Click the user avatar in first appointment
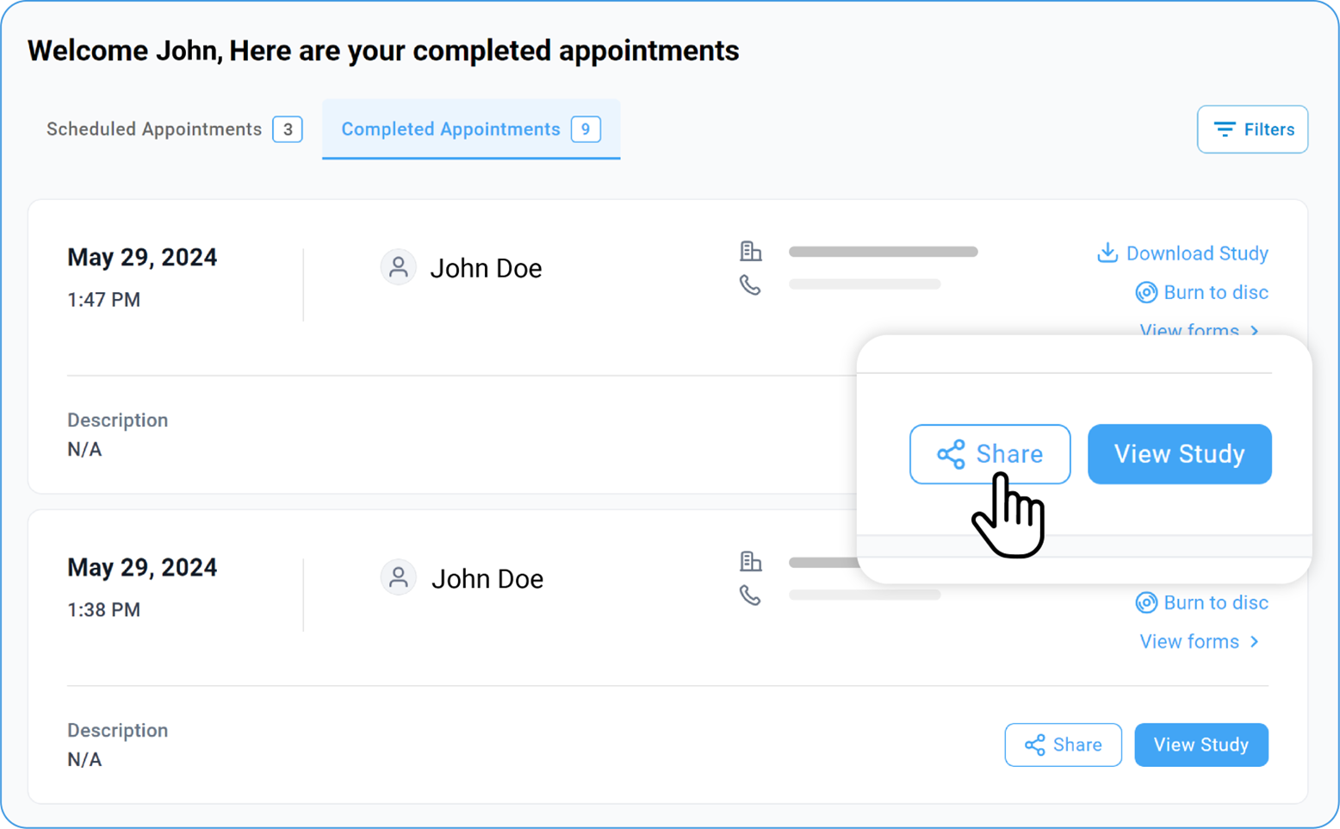The image size is (1340, 829). 398,267
